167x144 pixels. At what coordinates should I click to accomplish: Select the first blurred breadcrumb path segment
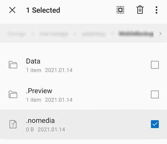tap(17, 34)
